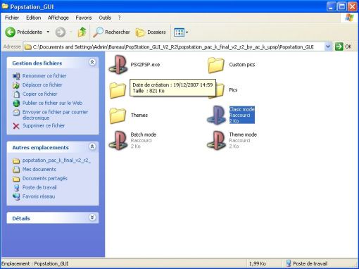359x269 pixels.
Task: Click Déplacer ce fichier
Action: coord(42,85)
